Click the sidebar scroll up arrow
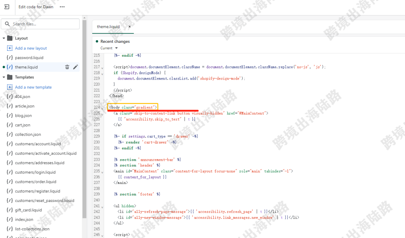405x238 pixels. [x=84, y=18]
